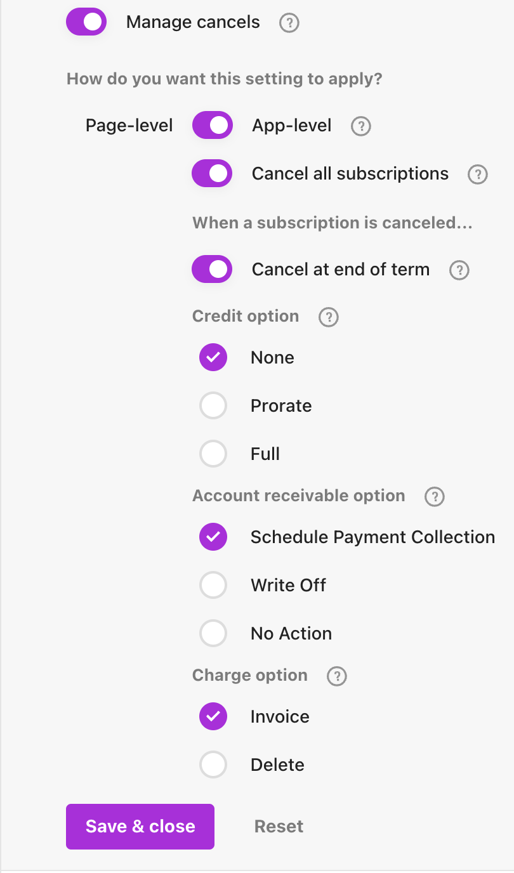Click help icon beside App-level
The width and height of the screenshot is (514, 873).
361,126
